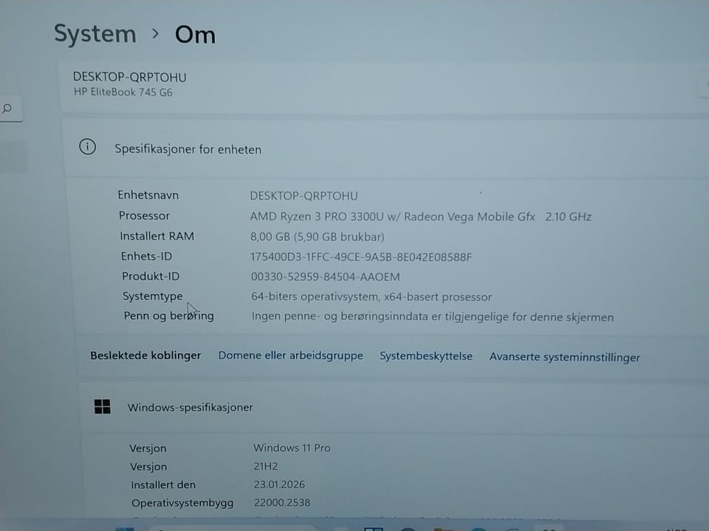Click the Om breadcrumb title
709x531 pixels.
[195, 35]
